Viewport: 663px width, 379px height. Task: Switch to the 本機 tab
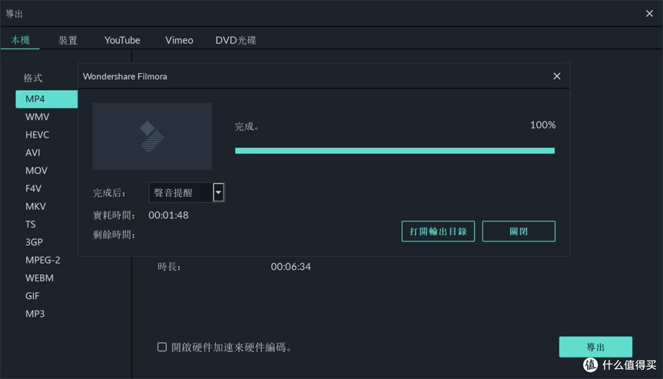(20, 40)
